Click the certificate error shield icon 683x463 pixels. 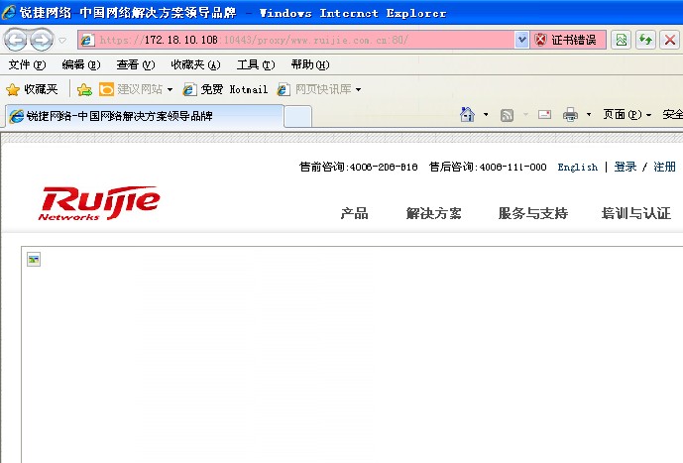(540, 40)
